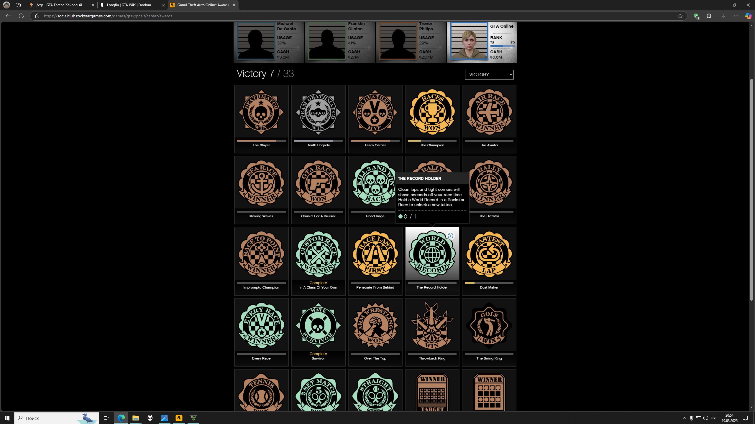Go back to the previous page
Image resolution: width=755 pixels, height=424 pixels.
[x=8, y=16]
